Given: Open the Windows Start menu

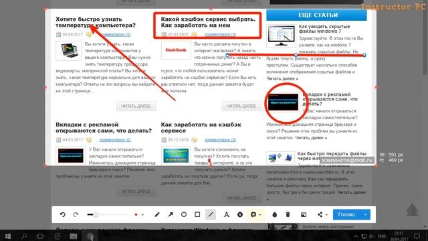Looking at the screenshot, I should 8,236.
